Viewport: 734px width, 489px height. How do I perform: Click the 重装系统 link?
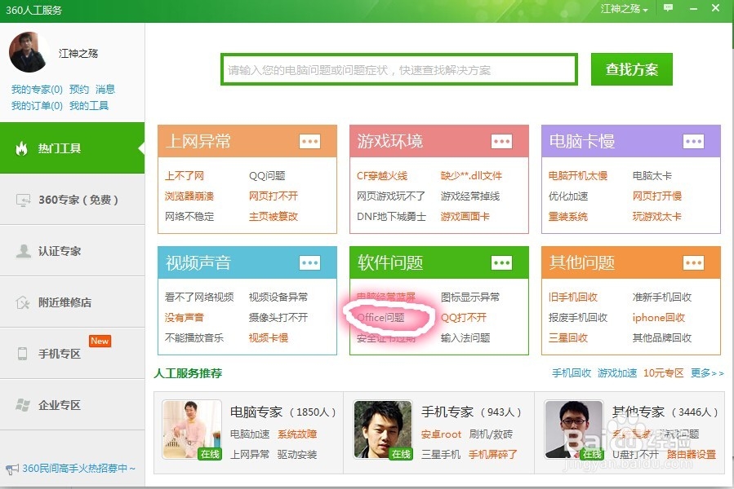[x=567, y=217]
